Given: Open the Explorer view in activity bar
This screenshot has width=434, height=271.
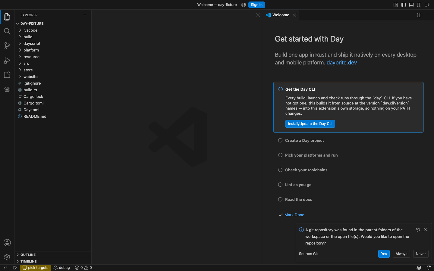Looking at the screenshot, I should (7, 17).
